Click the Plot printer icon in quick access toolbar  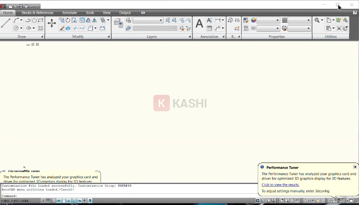[x=26, y=7]
